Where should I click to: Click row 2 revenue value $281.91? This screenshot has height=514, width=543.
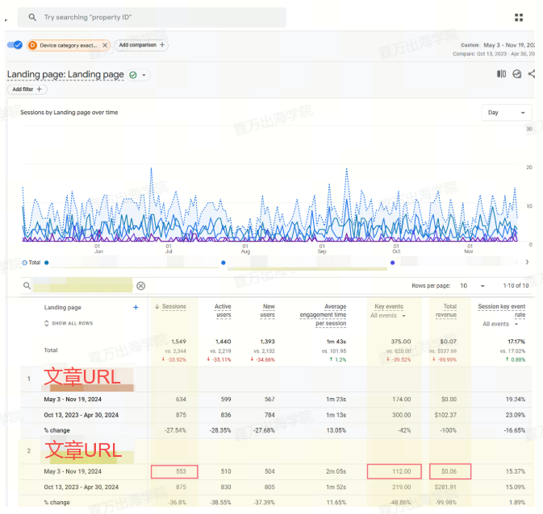pos(445,487)
